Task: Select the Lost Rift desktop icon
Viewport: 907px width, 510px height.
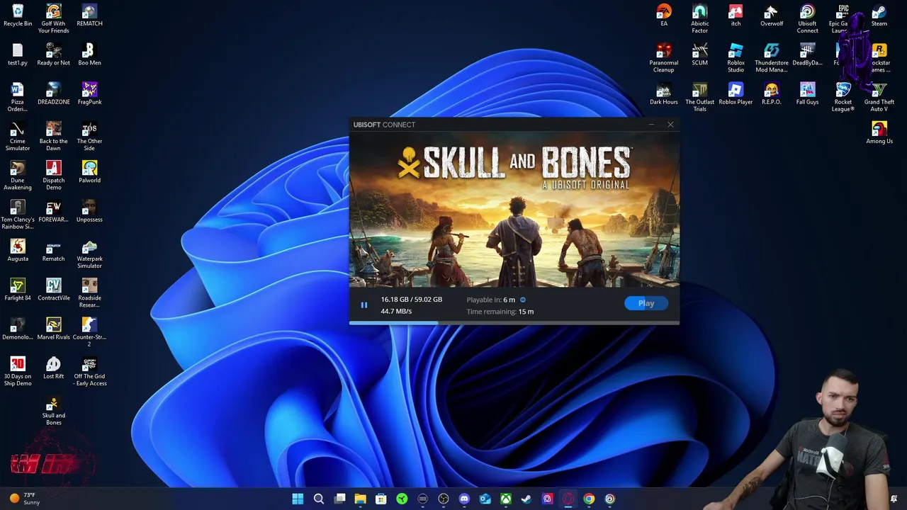Action: pos(53,368)
